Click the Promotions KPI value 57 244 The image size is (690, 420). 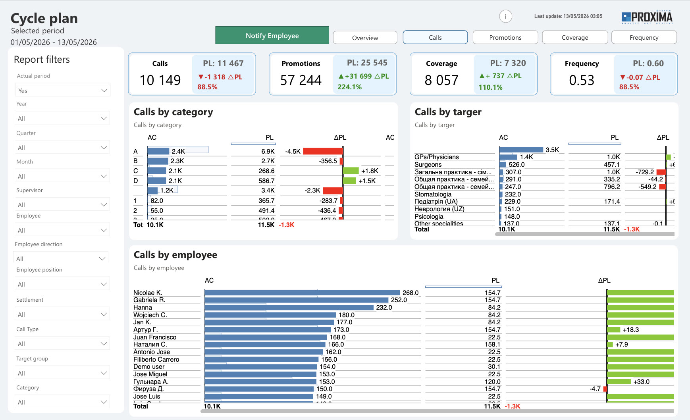click(x=301, y=80)
